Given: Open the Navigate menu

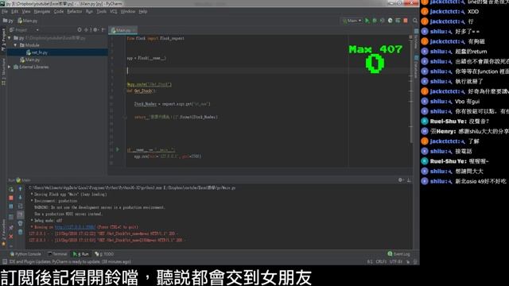Looking at the screenshot, I should click(x=42, y=11).
